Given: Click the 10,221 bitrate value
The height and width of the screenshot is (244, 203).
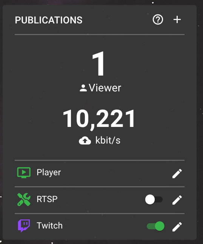Looking at the screenshot, I should point(99,119).
